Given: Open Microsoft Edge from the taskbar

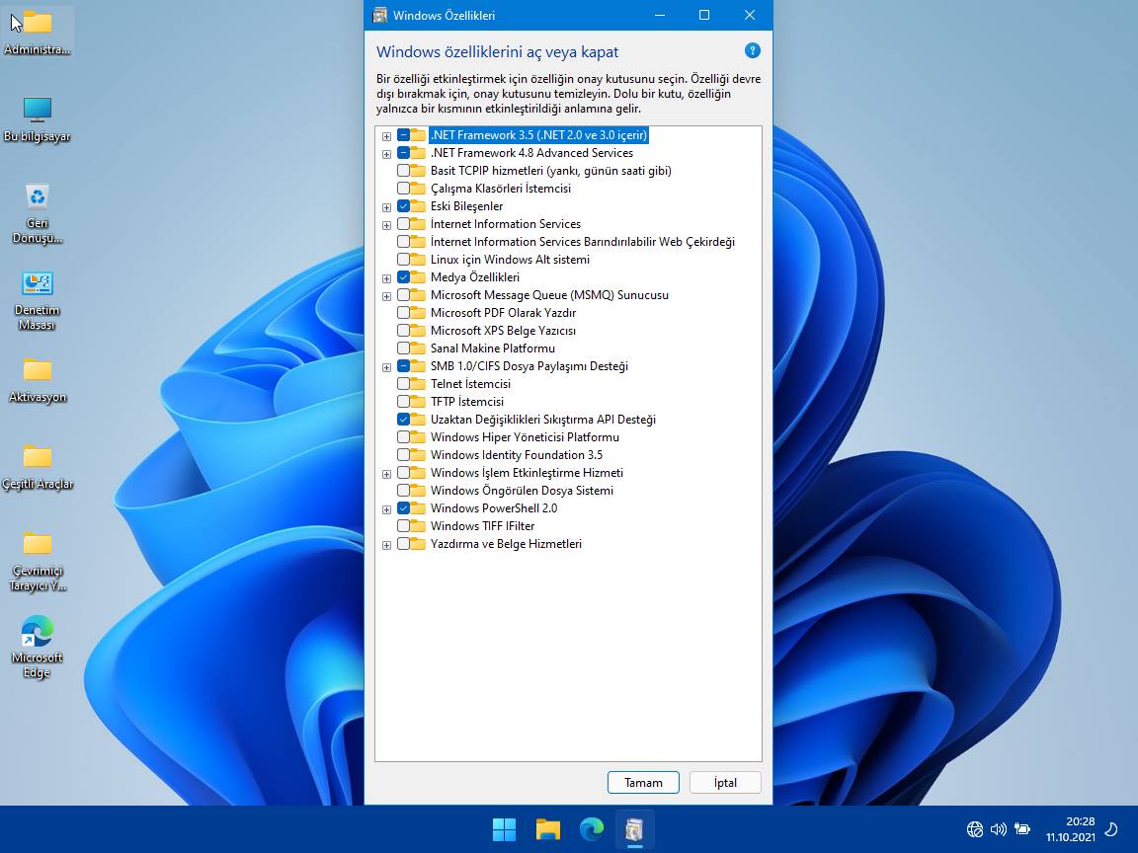Looking at the screenshot, I should click(591, 829).
